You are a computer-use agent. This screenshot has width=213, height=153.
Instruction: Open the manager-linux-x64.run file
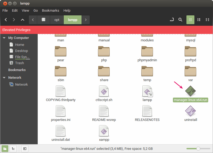point(190,91)
